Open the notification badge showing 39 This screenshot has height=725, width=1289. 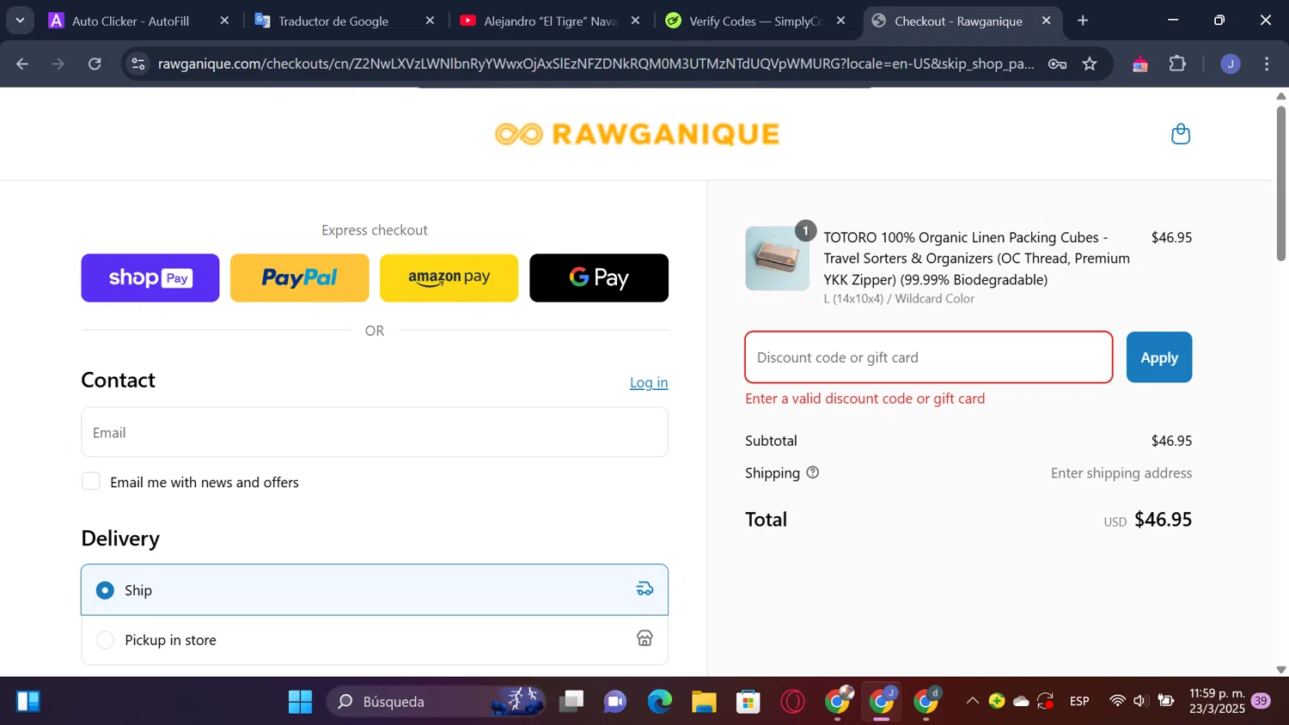pos(1261,701)
